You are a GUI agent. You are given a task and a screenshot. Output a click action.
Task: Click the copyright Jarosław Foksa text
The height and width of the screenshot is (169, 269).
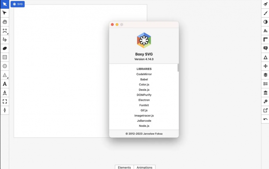pos(144,134)
